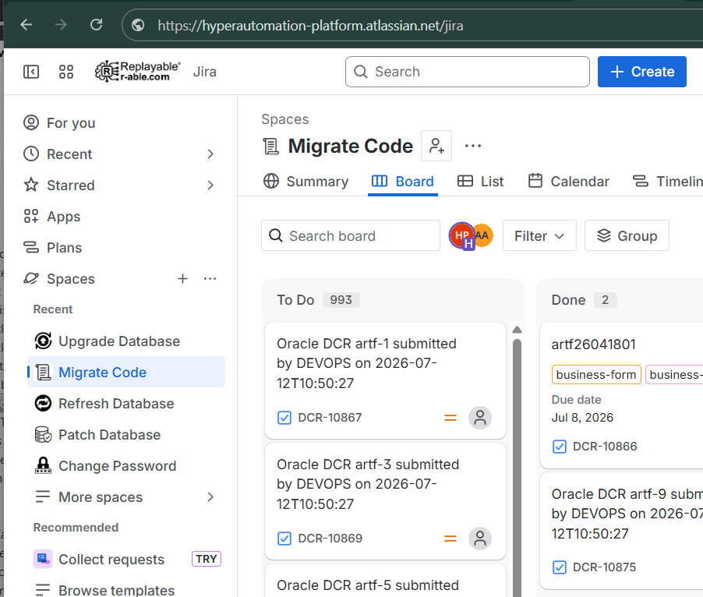The width and height of the screenshot is (703, 597).
Task: Click the globe site info icon
Action: (x=138, y=25)
